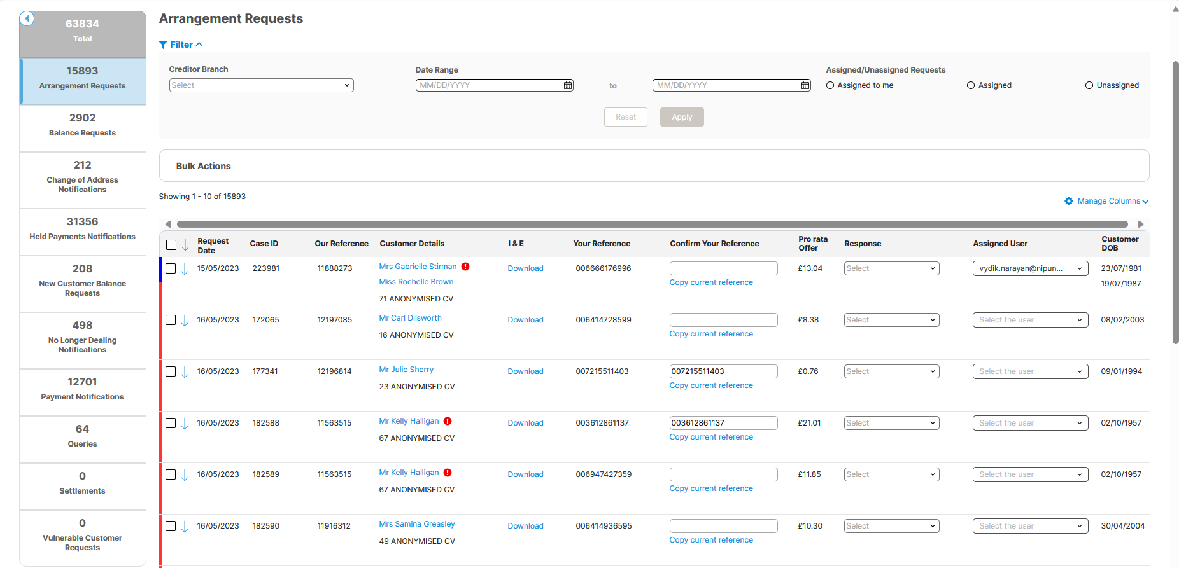This screenshot has height=568, width=1179.
Task: Click down arrow icon for case 172065
Action: click(185, 321)
